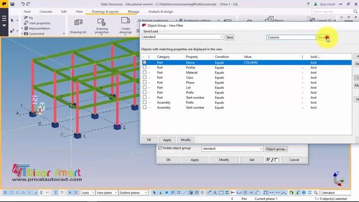Click the 3D cube icon in bottom toolbar
Screen dimensions: 359x202
pos(191,192)
